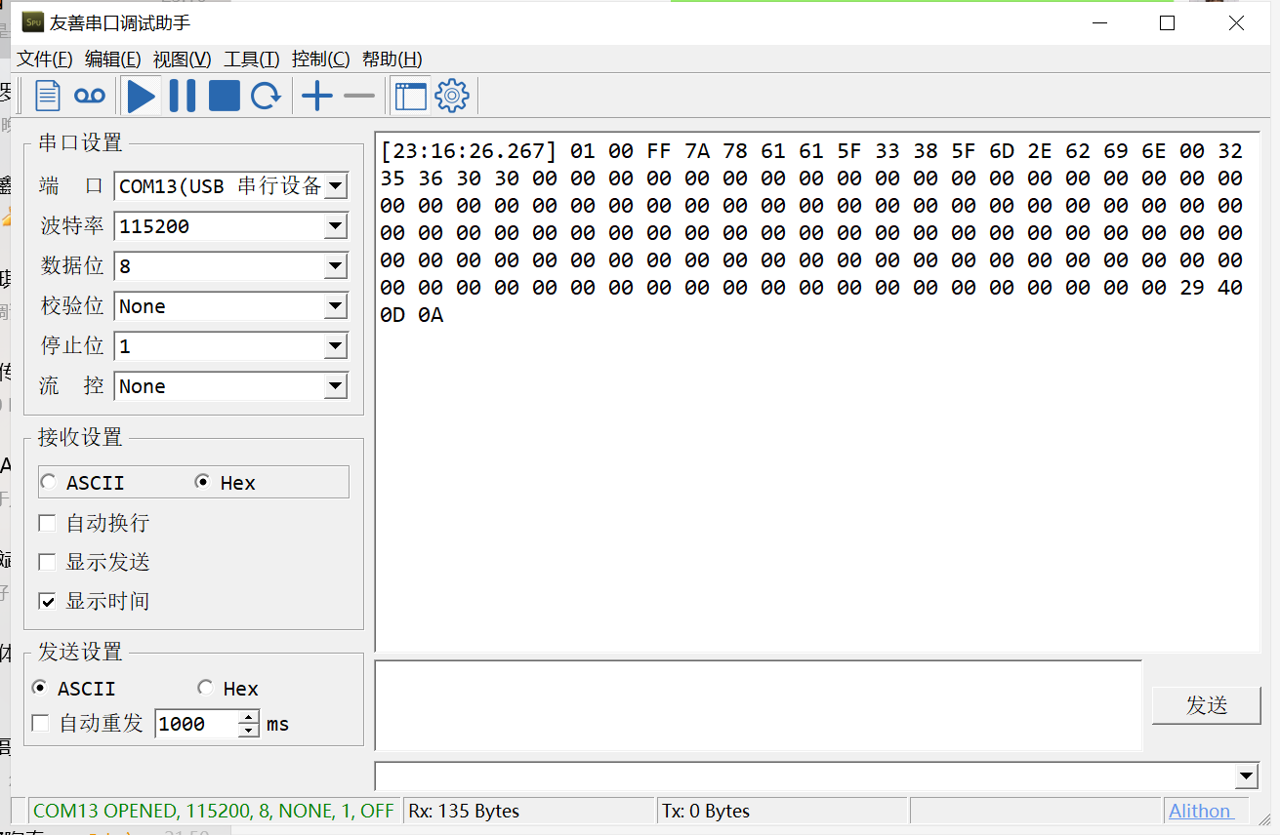
Task: Stop the serial port with stop icon
Action: pos(224,96)
